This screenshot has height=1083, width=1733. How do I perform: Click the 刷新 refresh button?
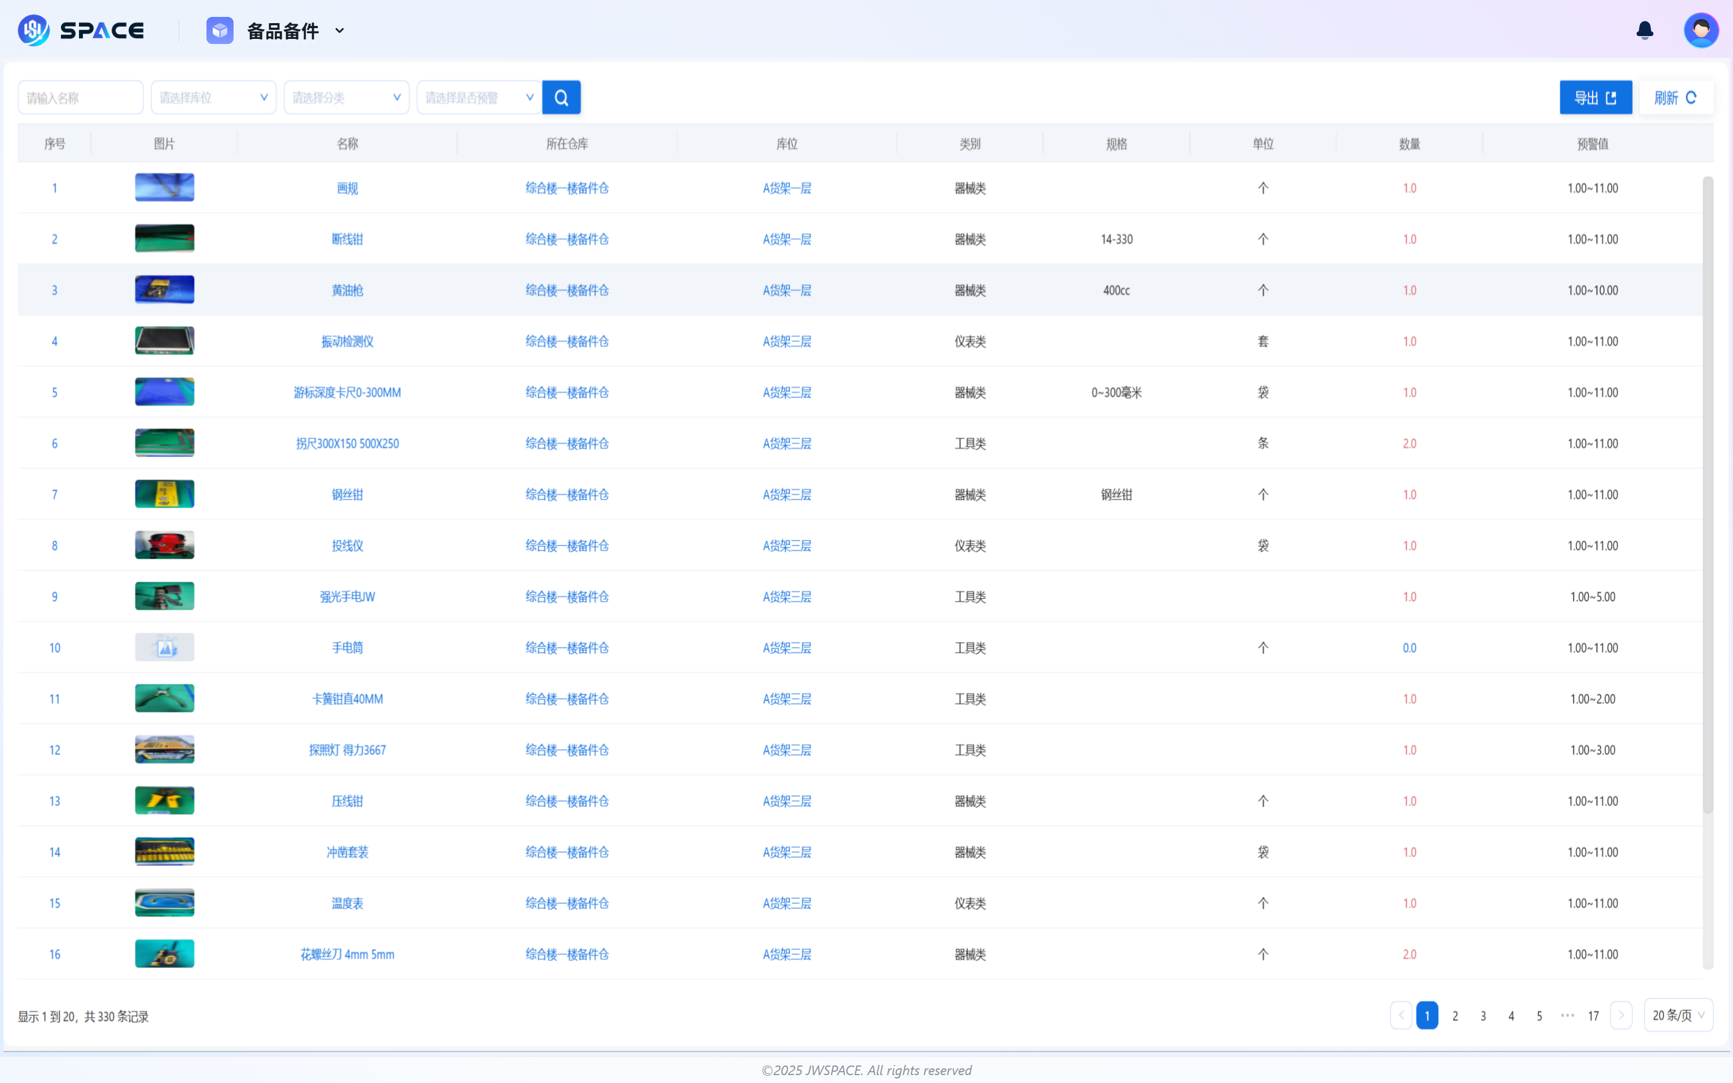click(1675, 98)
